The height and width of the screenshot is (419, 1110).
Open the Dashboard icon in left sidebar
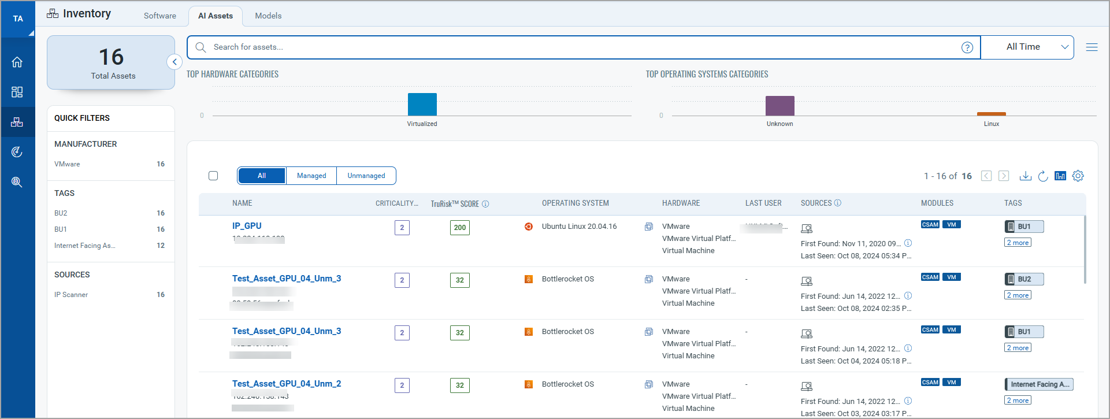click(x=17, y=92)
